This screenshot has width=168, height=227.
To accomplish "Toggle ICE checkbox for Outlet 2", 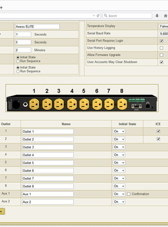I will click(x=158, y=139).
